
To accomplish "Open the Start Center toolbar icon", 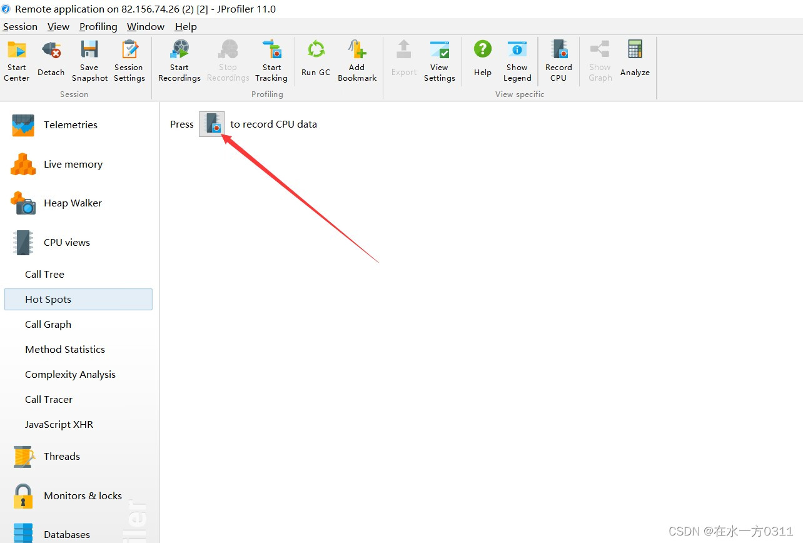I will (x=17, y=61).
